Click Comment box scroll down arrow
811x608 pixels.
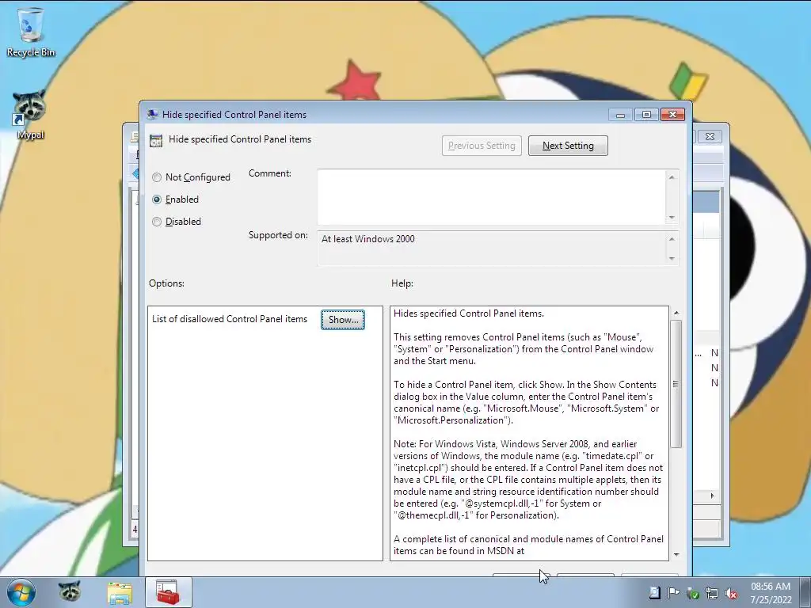[x=672, y=218]
